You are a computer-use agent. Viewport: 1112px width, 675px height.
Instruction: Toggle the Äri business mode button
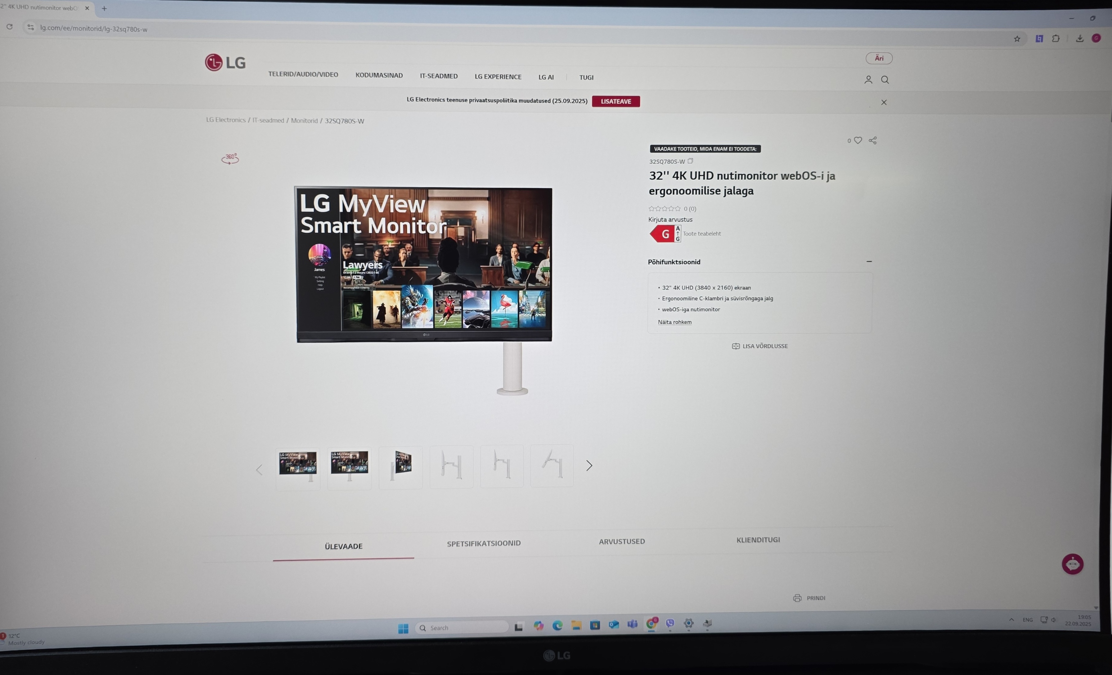879,58
